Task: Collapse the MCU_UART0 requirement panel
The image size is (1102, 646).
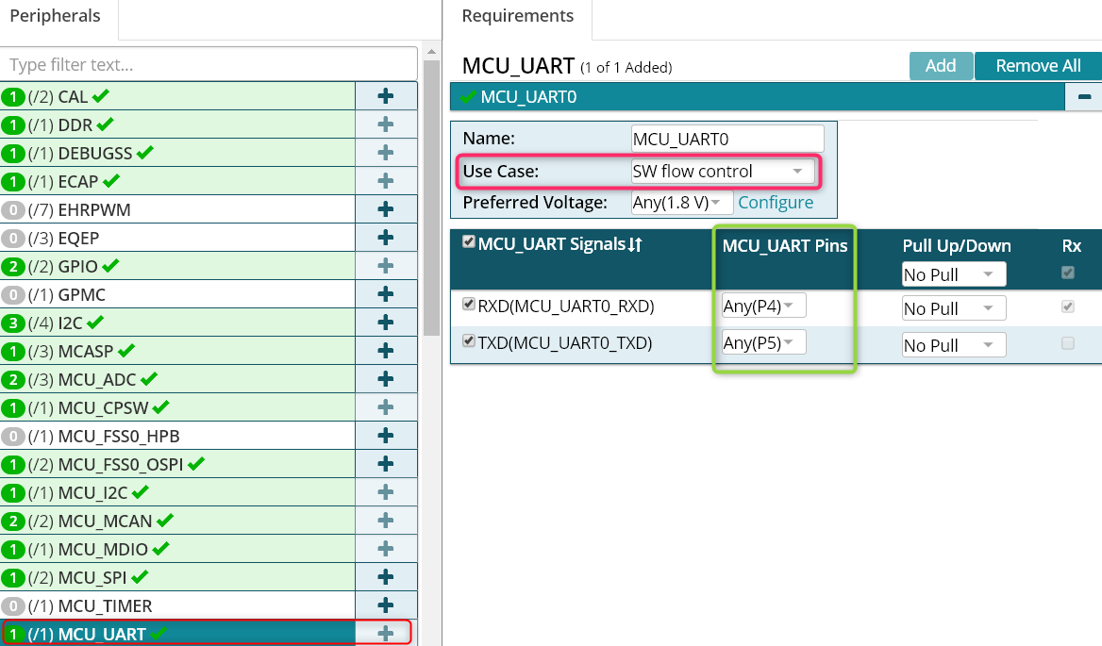Action: [x=1084, y=97]
